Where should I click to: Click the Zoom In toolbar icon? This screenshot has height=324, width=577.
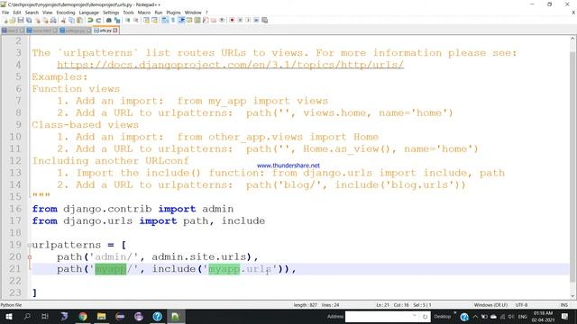(128, 20)
